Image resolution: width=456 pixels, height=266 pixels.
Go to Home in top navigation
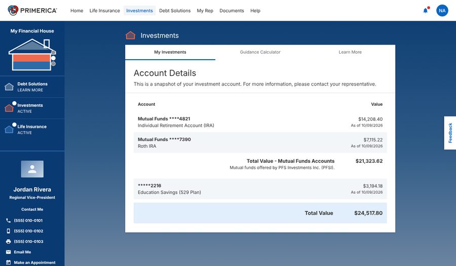tap(77, 11)
